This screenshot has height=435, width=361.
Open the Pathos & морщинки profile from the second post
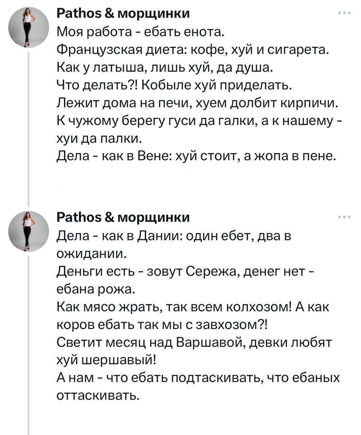[x=123, y=217]
